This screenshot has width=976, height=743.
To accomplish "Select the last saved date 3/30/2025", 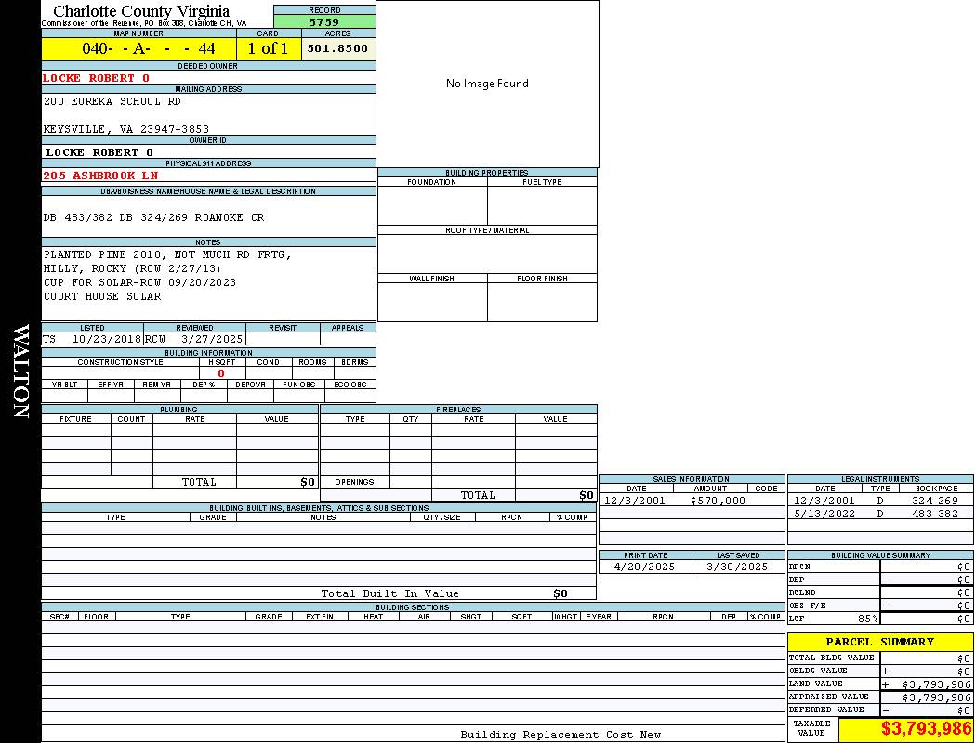I will coord(737,567).
